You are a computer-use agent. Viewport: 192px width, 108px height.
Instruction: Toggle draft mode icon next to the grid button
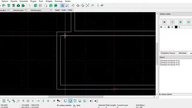[67, 5]
